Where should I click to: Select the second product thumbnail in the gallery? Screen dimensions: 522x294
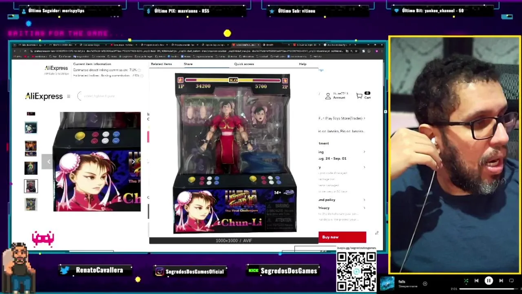point(31,128)
